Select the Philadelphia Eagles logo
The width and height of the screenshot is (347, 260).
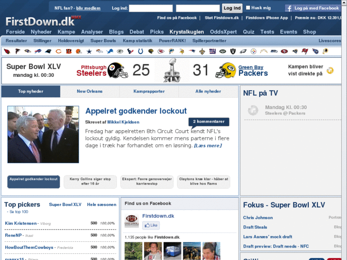pos(243,52)
